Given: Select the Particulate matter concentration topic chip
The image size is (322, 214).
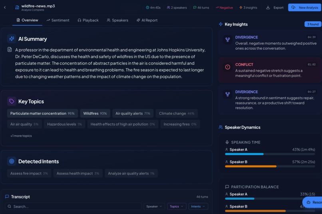Looking at the screenshot, I should 42,113.
